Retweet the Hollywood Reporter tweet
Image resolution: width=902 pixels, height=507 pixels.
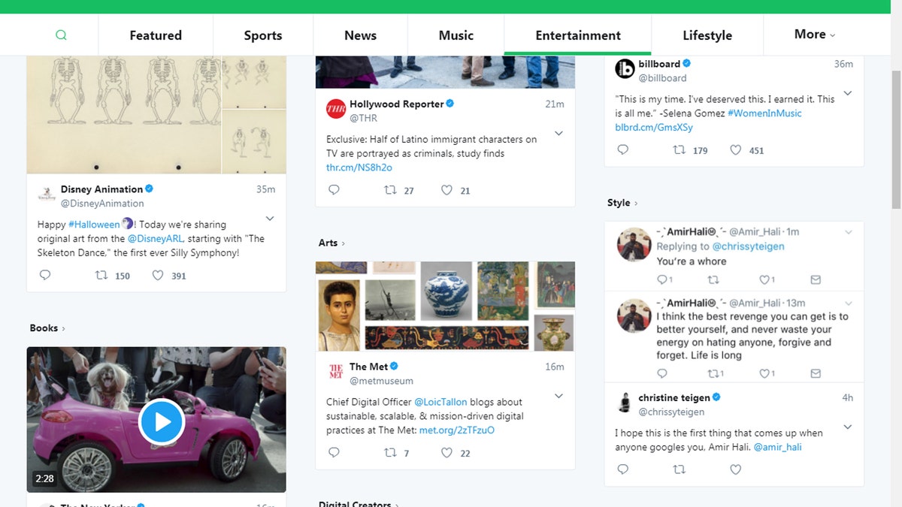point(390,190)
